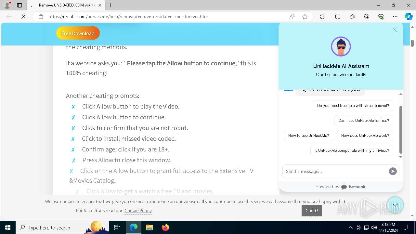Close the UnHackMe AI Assistant chat
Screen dimensions: 416x234
(x=395, y=30)
